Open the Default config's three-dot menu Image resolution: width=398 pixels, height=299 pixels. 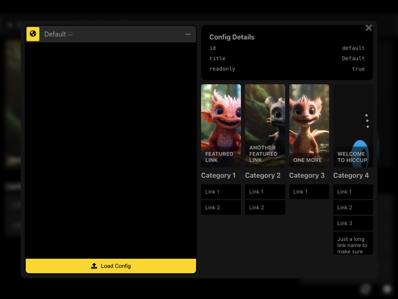188,34
